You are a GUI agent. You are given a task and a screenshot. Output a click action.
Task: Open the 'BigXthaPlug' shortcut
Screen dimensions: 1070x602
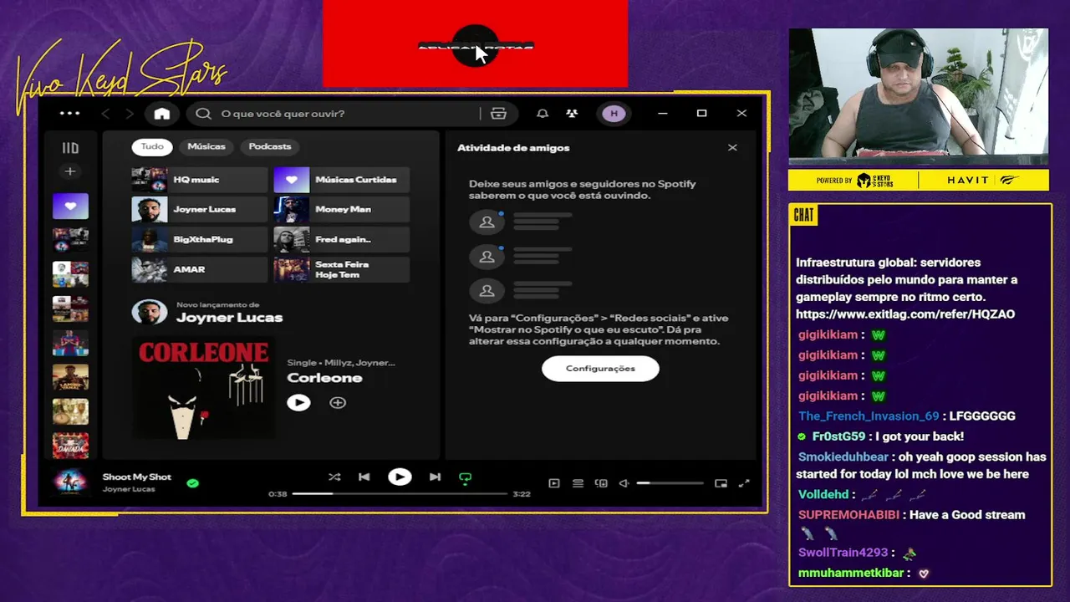[x=199, y=240]
